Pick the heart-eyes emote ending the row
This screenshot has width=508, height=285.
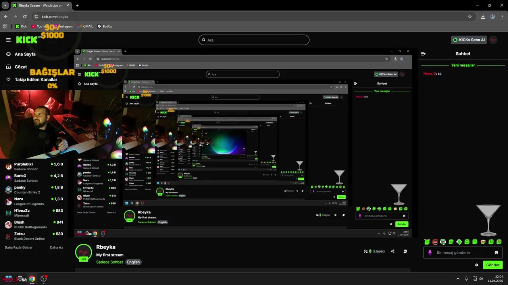(x=499, y=241)
